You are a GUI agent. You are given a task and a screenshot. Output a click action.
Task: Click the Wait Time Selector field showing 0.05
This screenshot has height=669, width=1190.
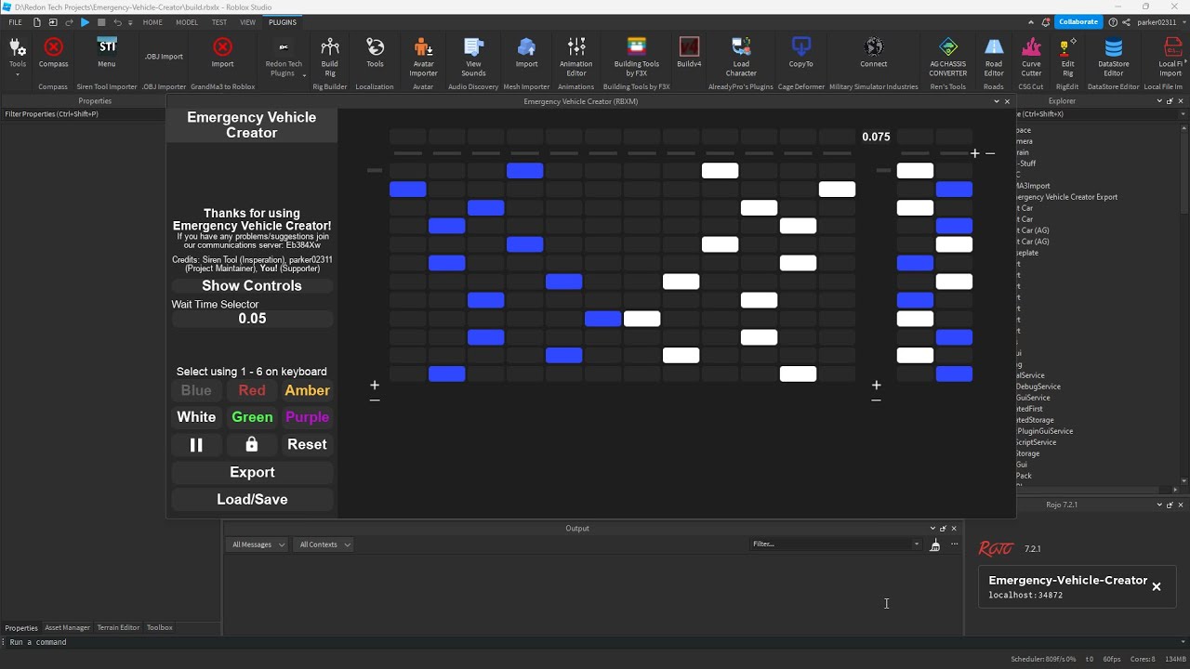(252, 319)
